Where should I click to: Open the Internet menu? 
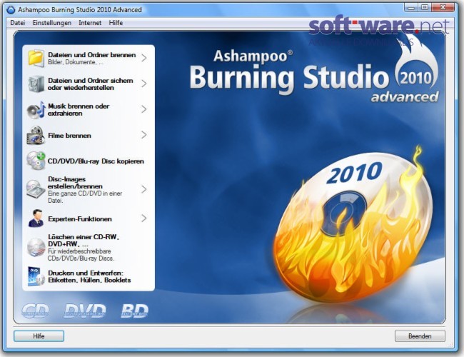(x=90, y=23)
